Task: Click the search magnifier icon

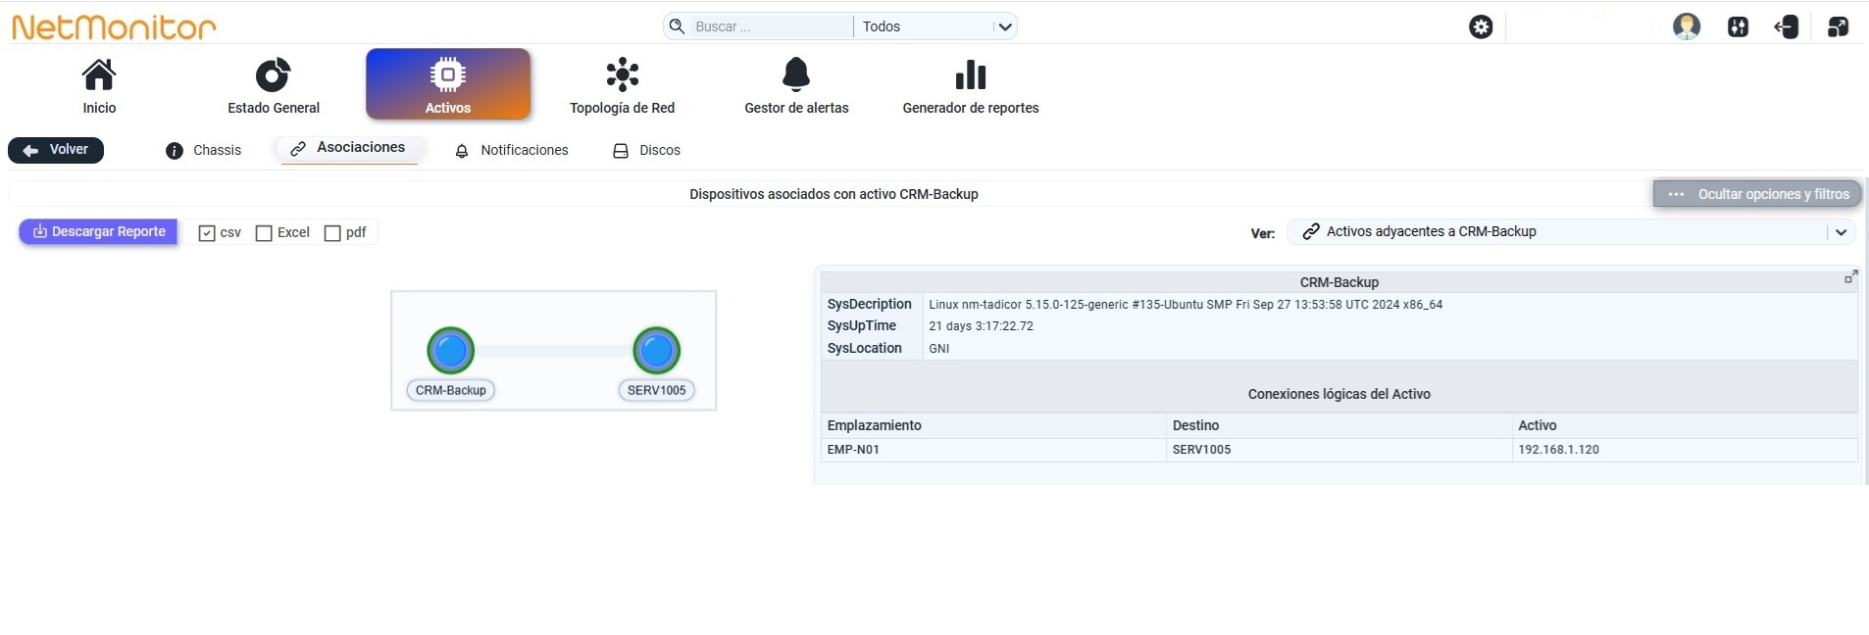Action: [x=677, y=26]
